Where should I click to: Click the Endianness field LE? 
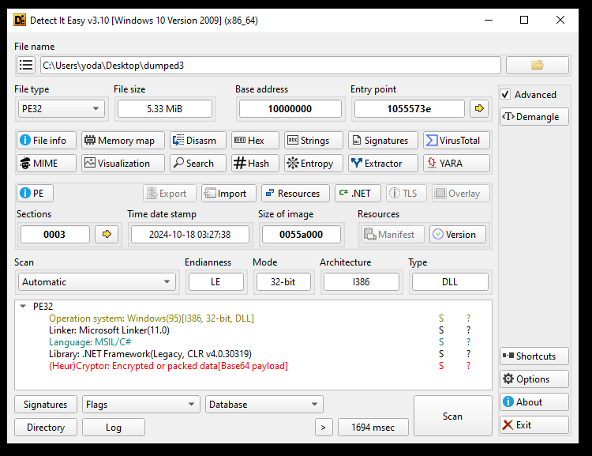point(215,281)
